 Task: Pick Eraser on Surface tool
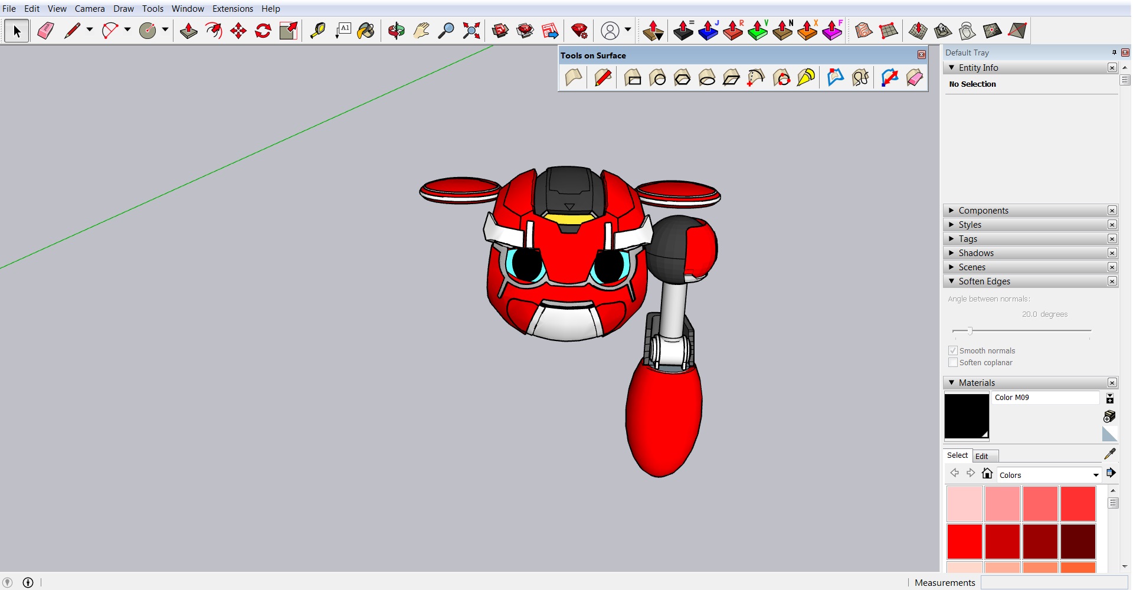coord(915,78)
